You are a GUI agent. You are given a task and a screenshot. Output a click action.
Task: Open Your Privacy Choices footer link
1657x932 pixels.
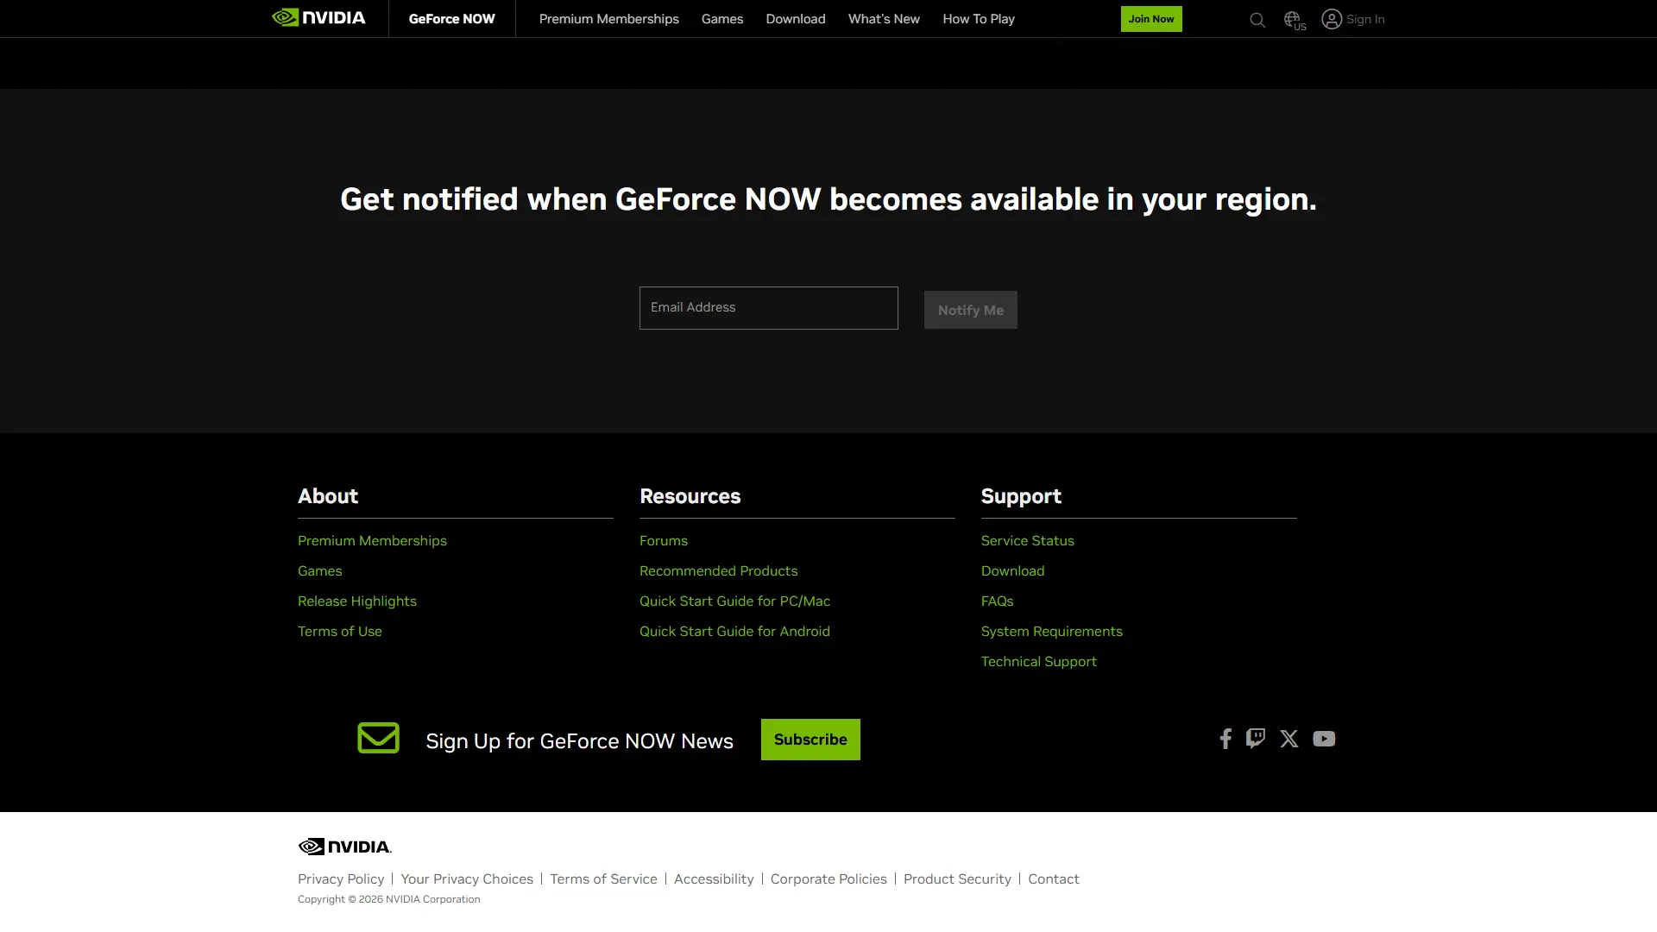[x=466, y=879]
